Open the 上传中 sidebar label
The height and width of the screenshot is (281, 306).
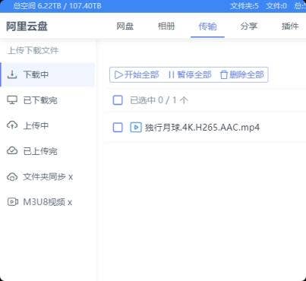[36, 125]
